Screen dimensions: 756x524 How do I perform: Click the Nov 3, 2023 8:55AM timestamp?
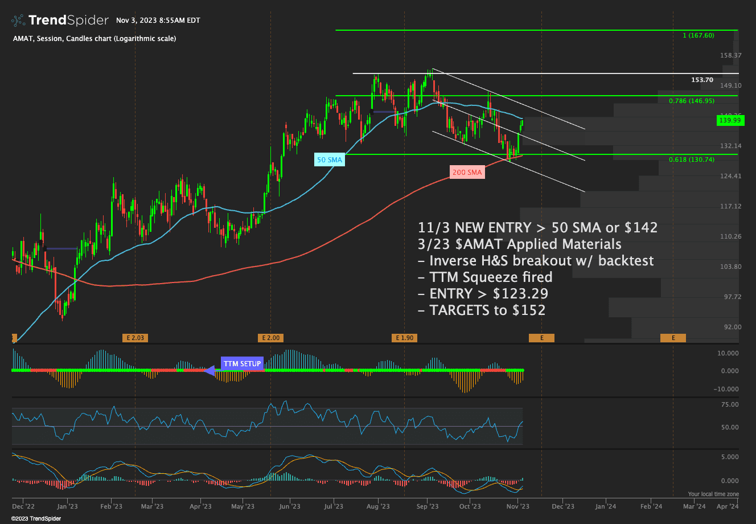pos(158,21)
